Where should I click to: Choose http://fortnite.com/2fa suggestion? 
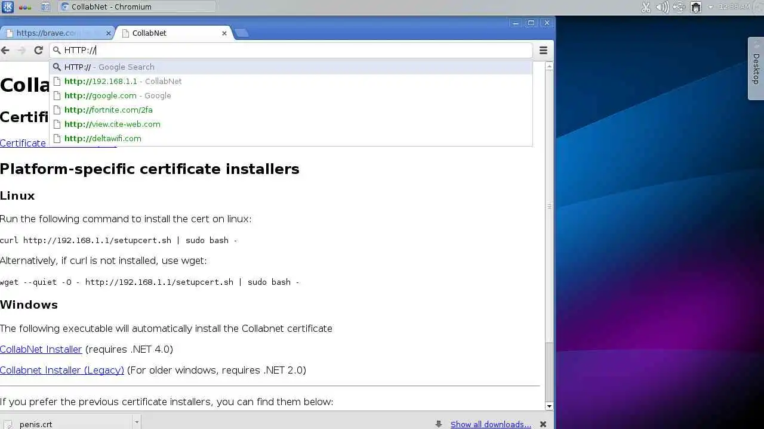click(291, 110)
